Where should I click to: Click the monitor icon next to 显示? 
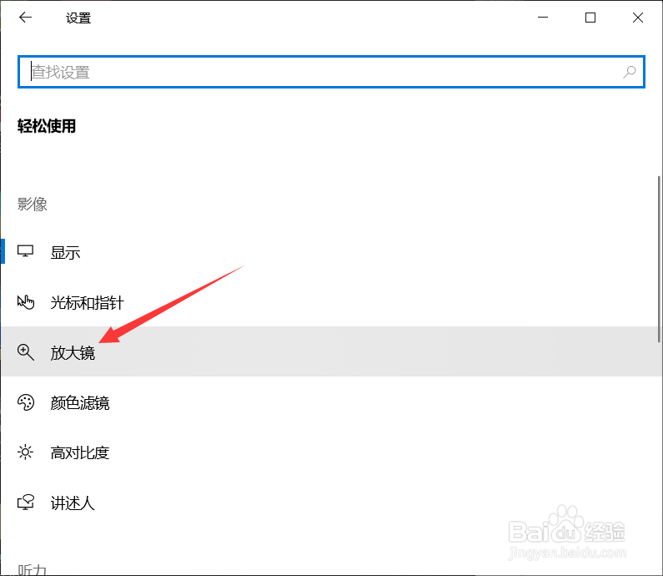point(25,251)
